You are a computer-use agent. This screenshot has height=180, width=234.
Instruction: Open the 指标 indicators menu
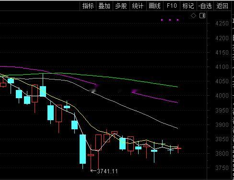[88, 6]
